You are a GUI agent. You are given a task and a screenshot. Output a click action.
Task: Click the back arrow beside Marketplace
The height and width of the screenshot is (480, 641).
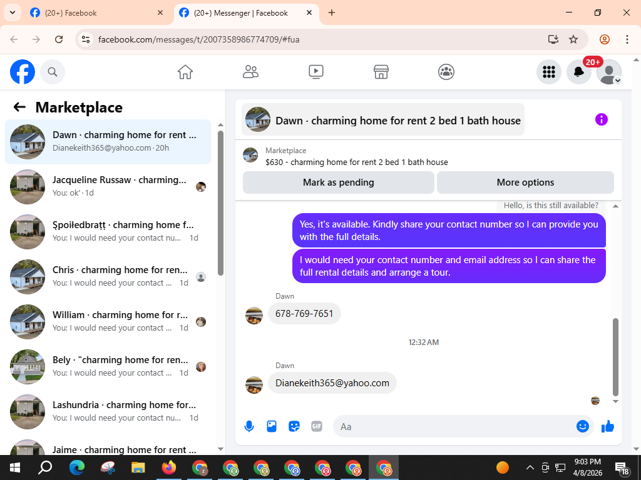tap(19, 107)
